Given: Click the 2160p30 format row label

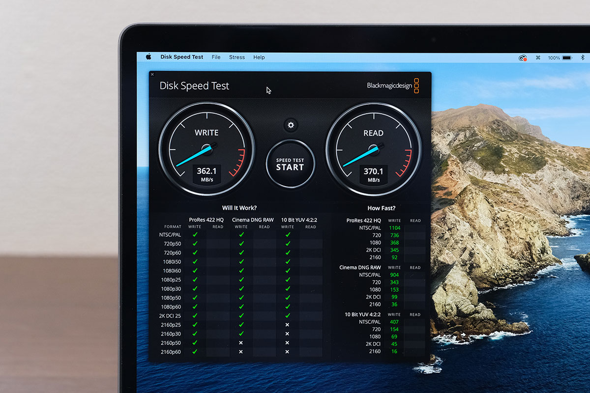Looking at the screenshot, I should click(171, 334).
